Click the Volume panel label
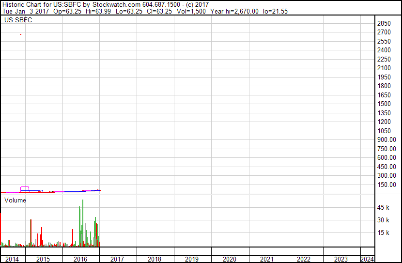This screenshot has width=402, height=263. [x=15, y=200]
